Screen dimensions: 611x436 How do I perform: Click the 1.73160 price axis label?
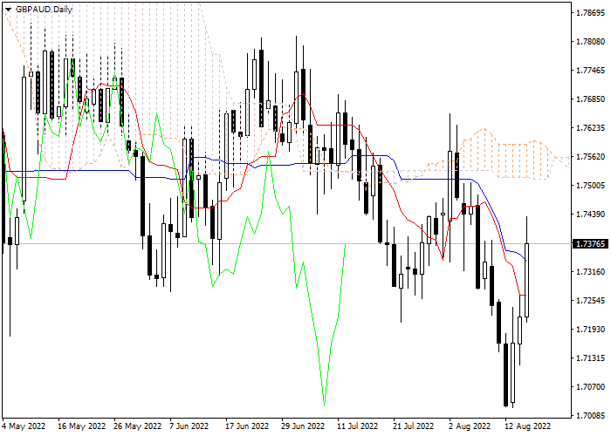click(x=590, y=272)
